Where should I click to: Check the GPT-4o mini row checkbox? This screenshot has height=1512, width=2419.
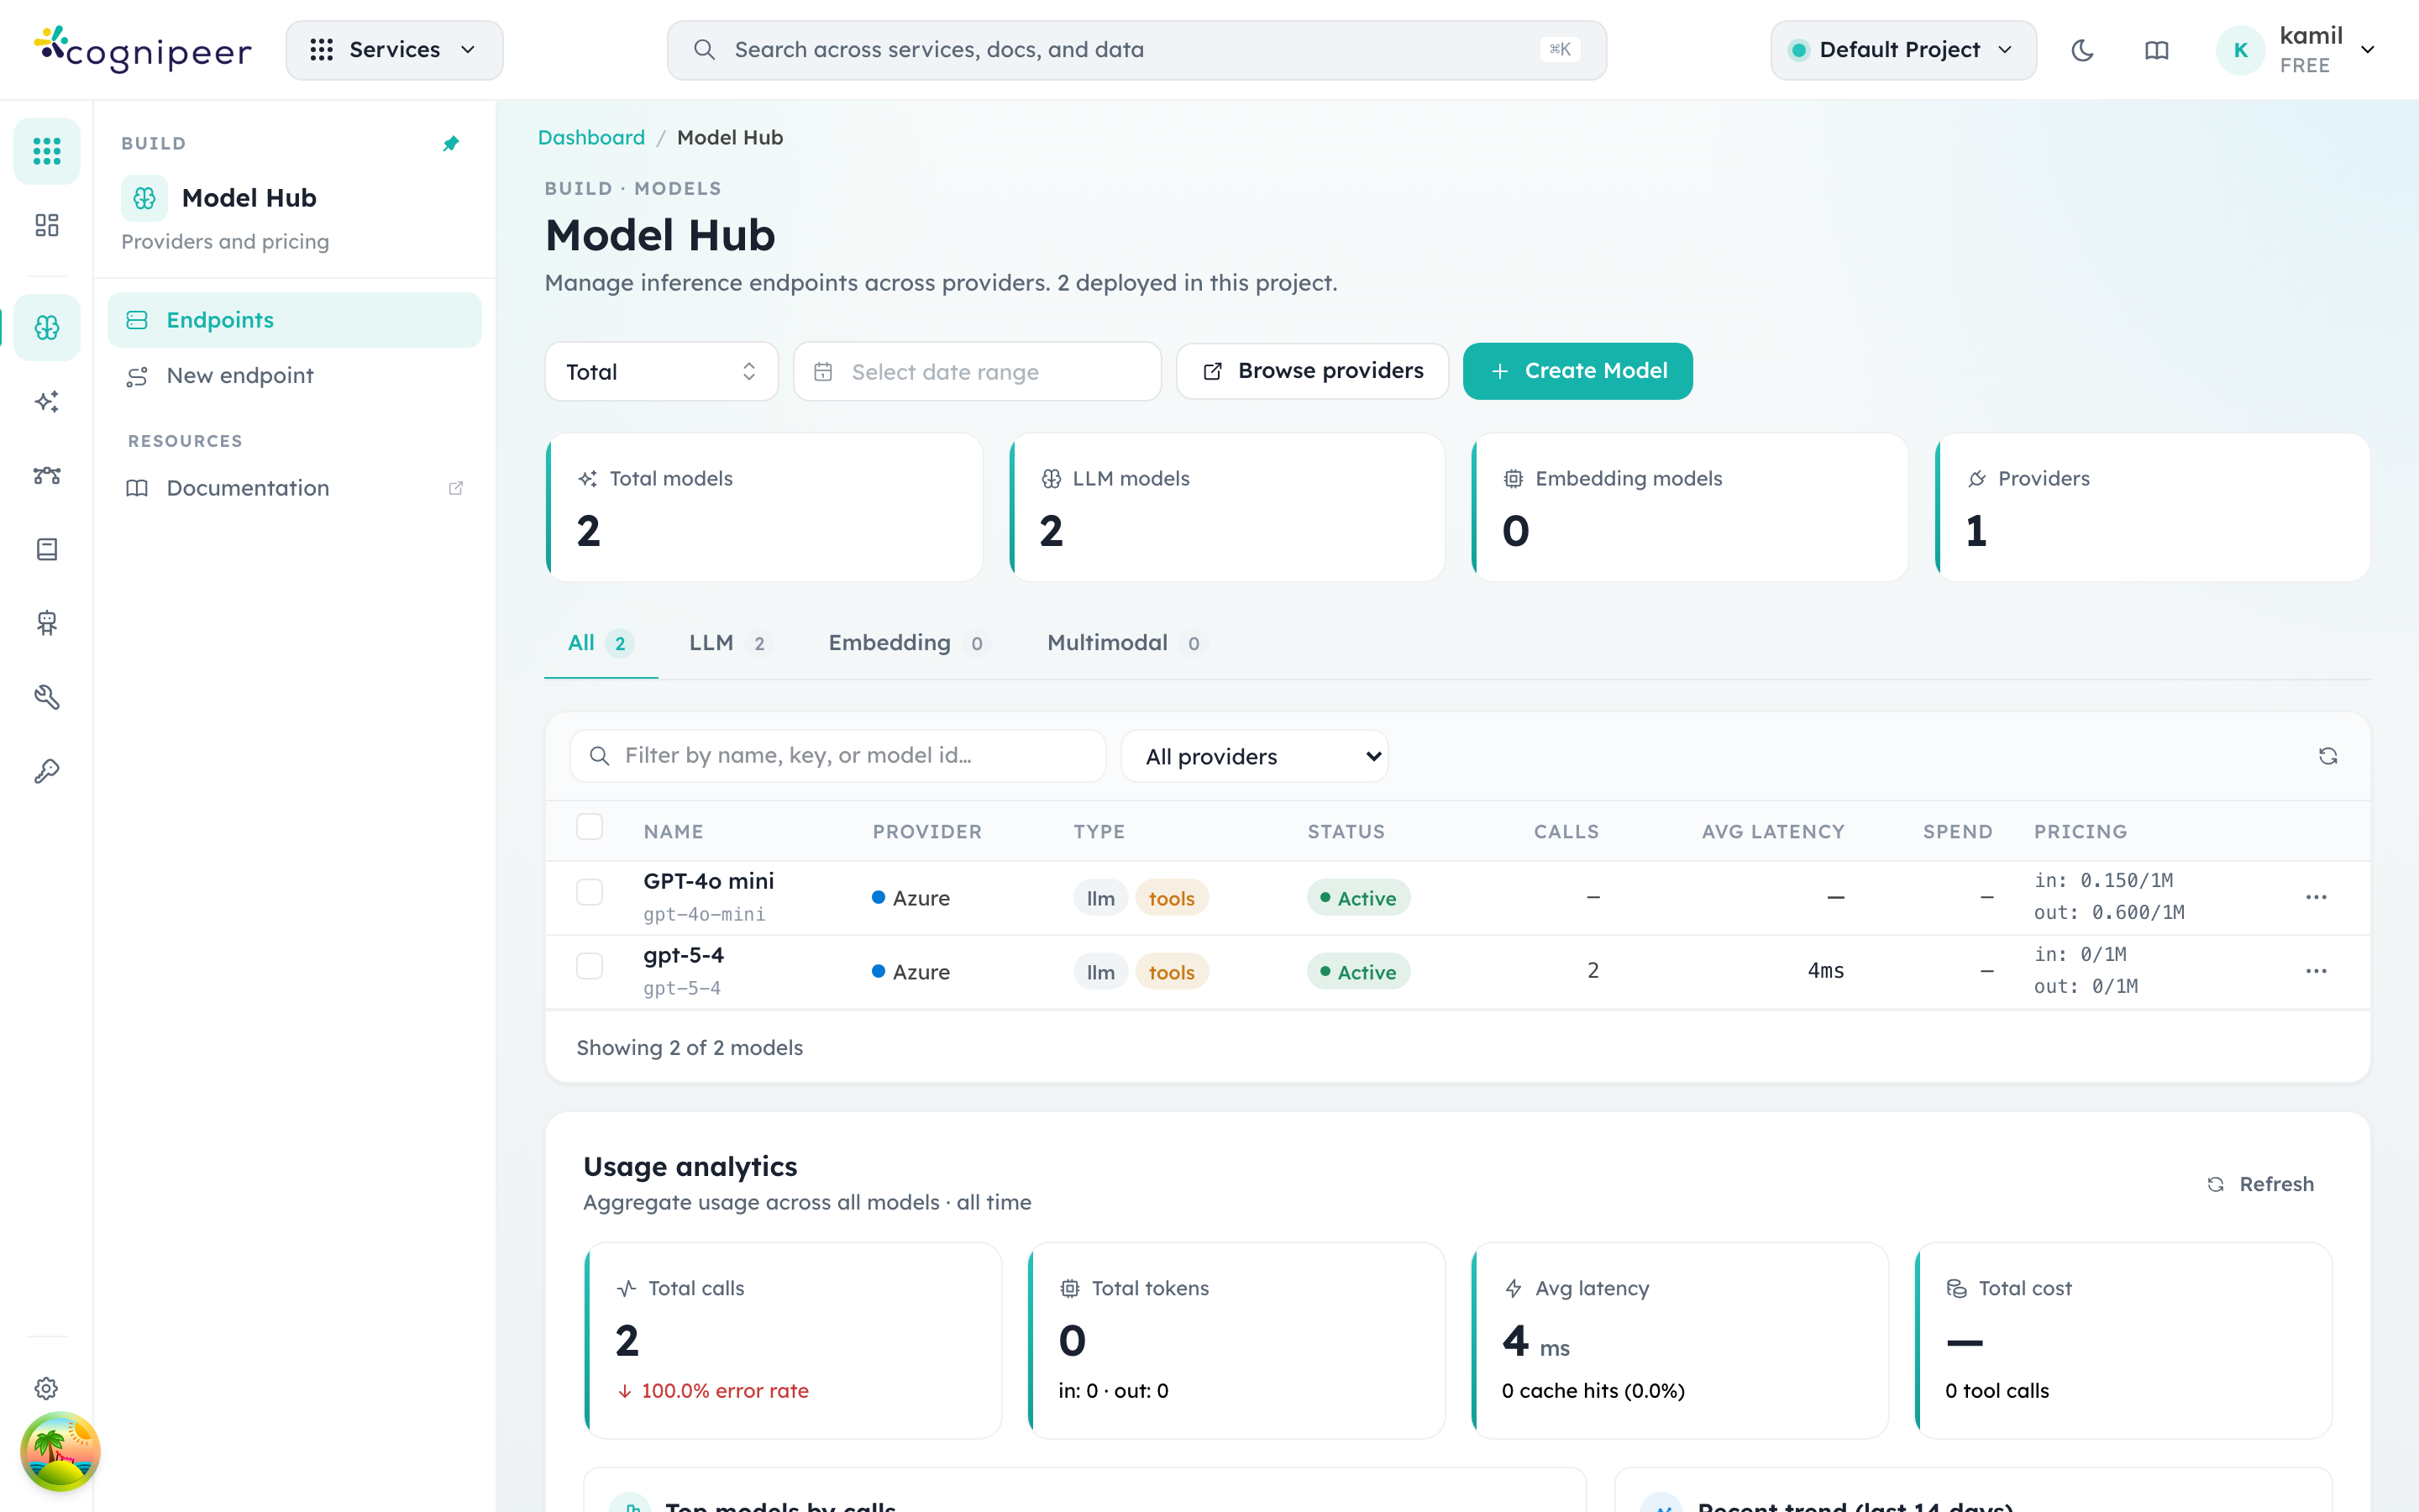point(590,892)
